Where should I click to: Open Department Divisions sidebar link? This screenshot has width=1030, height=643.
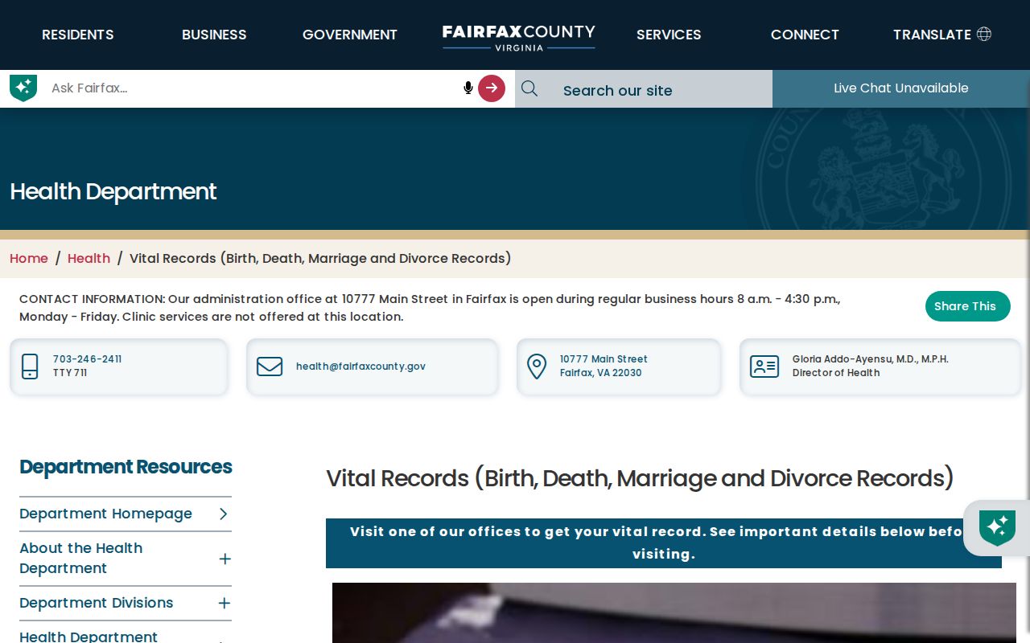[x=97, y=603]
